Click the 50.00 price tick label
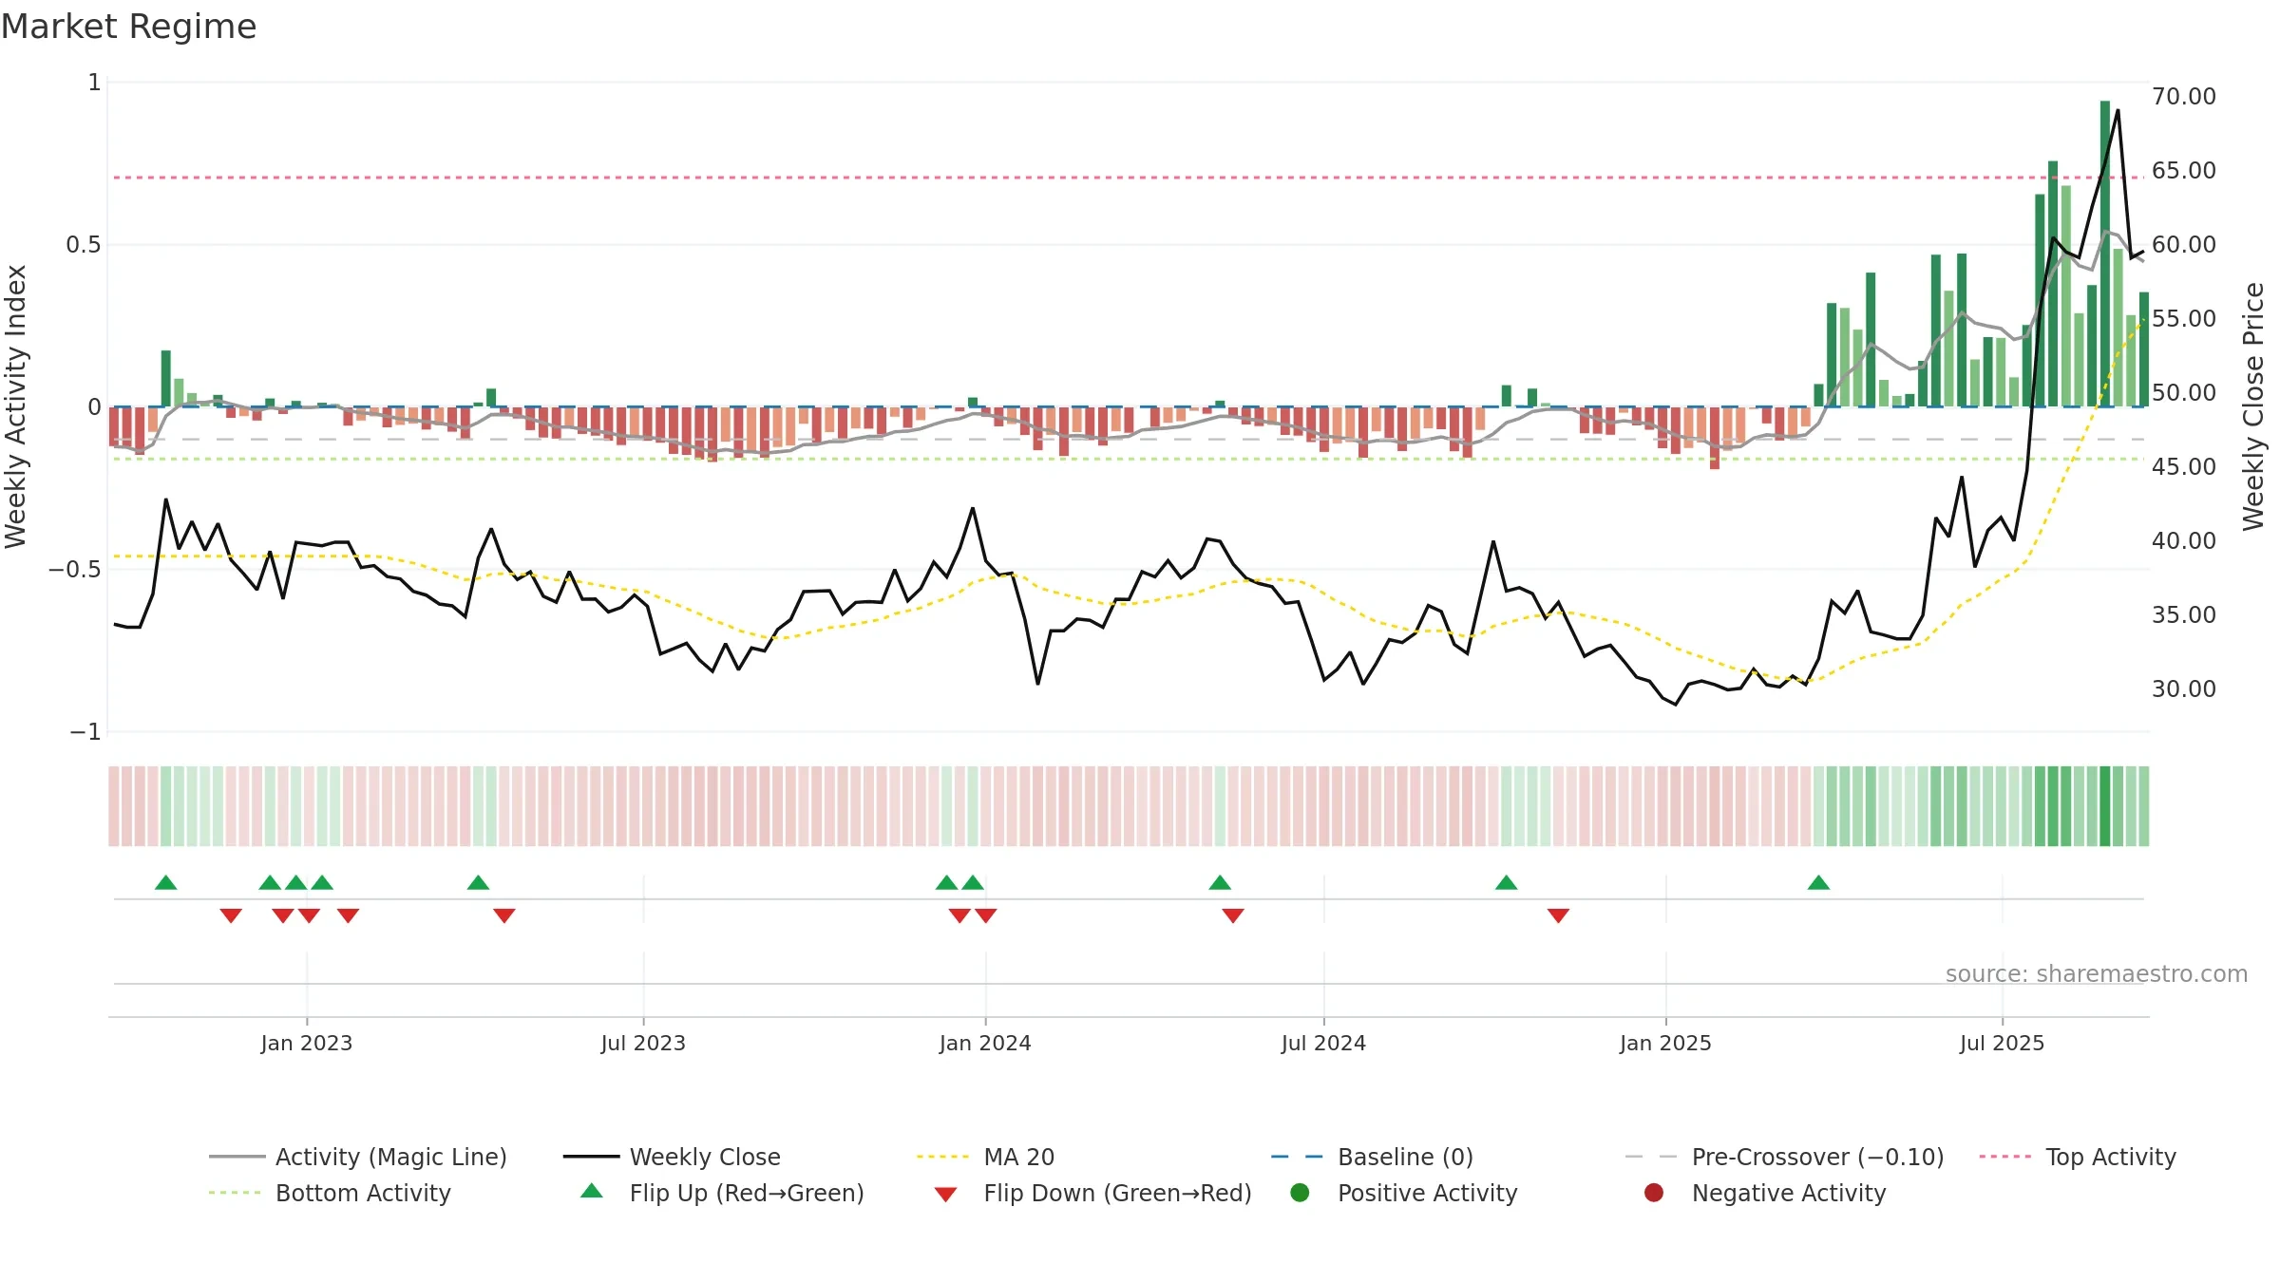The width and height of the screenshot is (2280, 1282). (x=2184, y=393)
